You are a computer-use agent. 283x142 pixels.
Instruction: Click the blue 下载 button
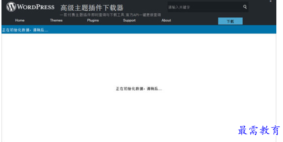(230, 21)
